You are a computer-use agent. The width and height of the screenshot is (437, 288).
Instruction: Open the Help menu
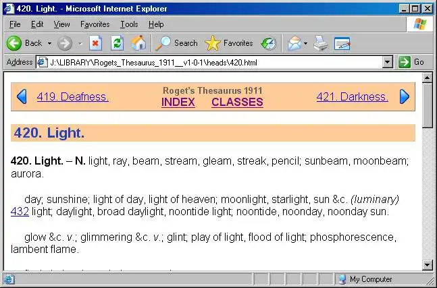coord(156,24)
